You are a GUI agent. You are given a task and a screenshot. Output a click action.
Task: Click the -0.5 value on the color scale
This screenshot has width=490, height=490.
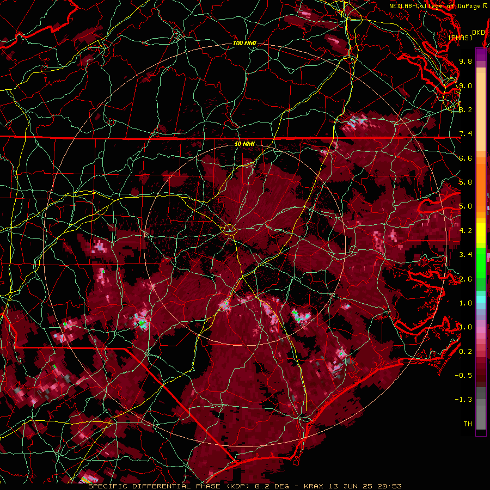click(463, 376)
